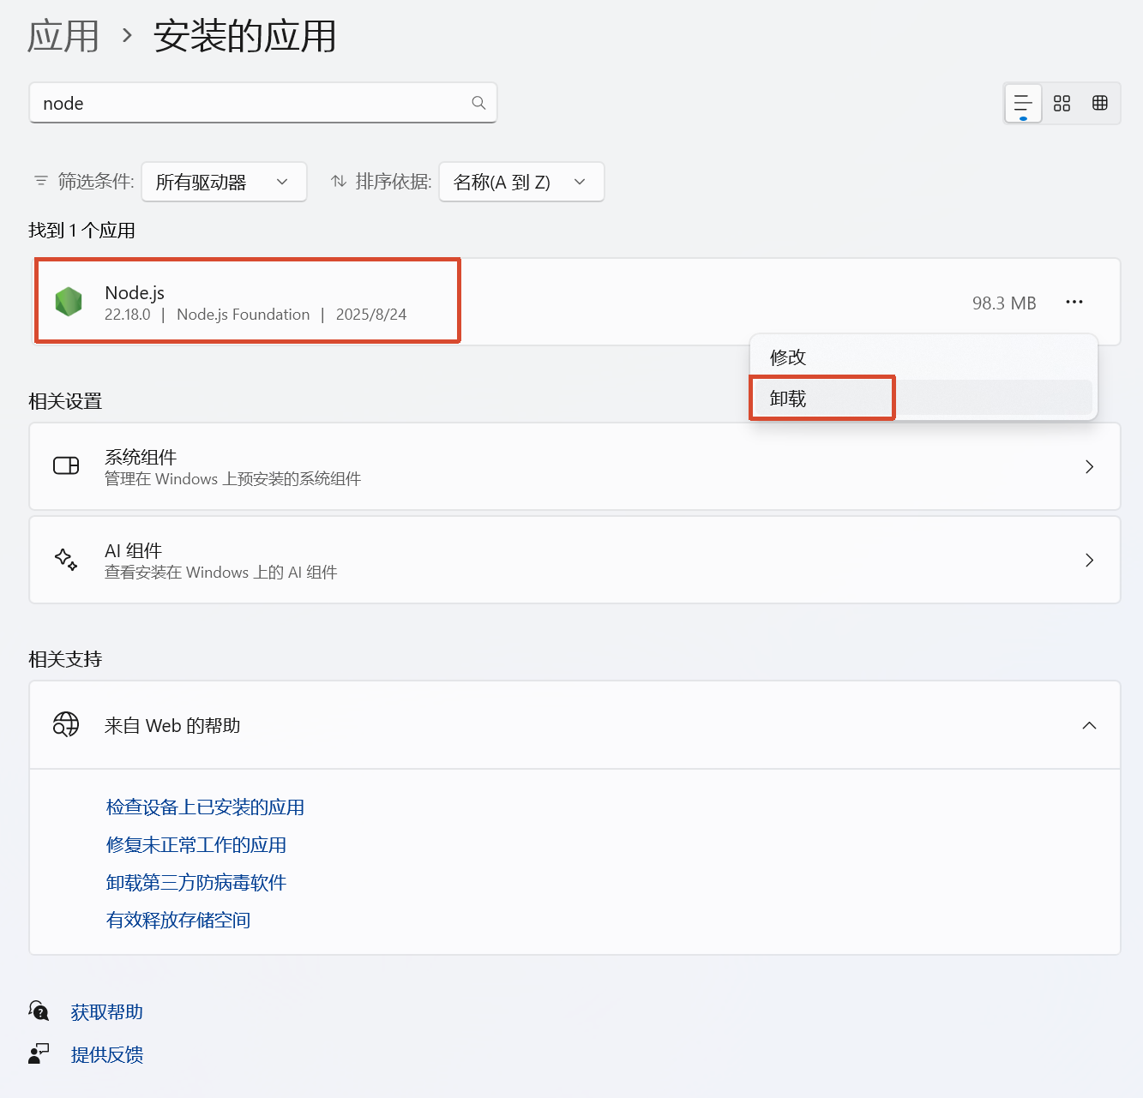The image size is (1143, 1098).
Task: Click 查看安装在 Windows 上的 AI 组件 description
Action: [220, 572]
